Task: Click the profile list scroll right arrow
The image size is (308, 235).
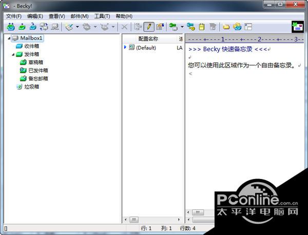Action: coord(179,220)
